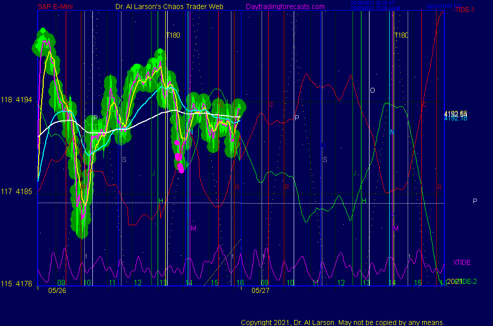Click the "09" hour label of the 05/26 session
493x326 pixels.
(61, 283)
